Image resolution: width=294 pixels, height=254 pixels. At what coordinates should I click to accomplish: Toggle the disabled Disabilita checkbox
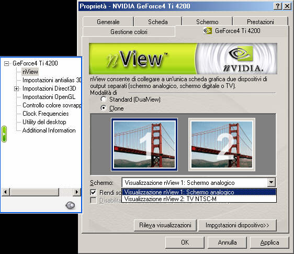click(93, 200)
